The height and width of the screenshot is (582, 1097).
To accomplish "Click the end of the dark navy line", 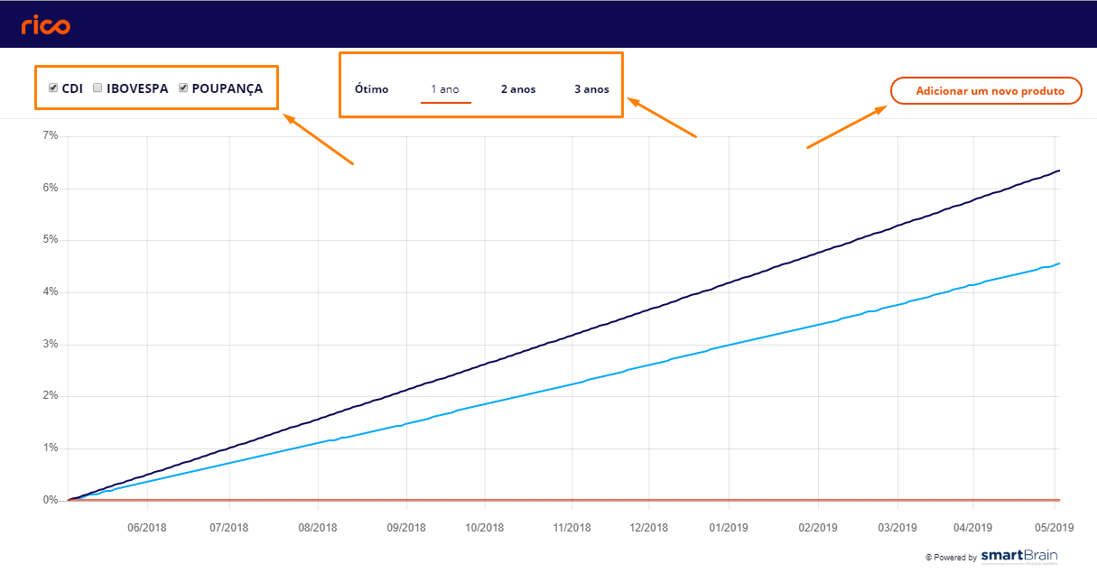I will (x=1058, y=171).
